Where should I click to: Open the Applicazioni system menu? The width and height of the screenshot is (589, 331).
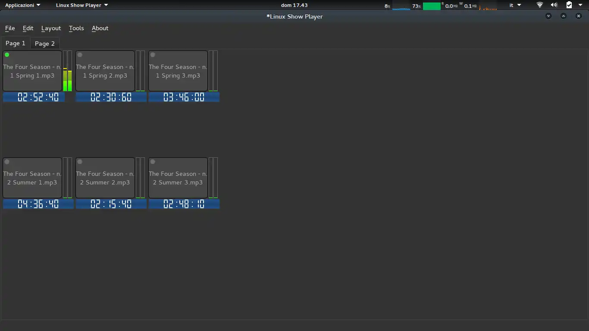[x=23, y=5]
